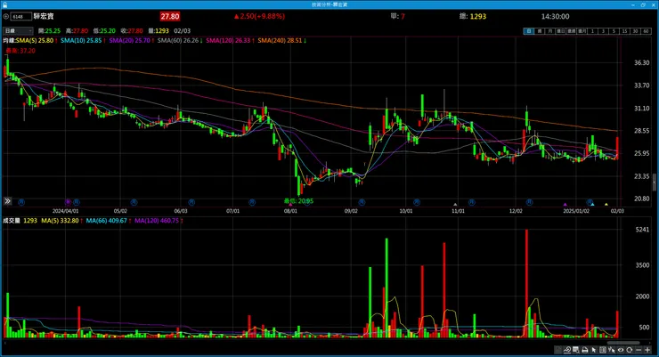Click the 驊宏資 stock name label
Screen dimensions: 659x357
44,16
